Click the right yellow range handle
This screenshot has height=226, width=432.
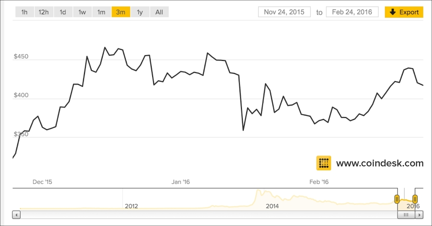(415, 199)
